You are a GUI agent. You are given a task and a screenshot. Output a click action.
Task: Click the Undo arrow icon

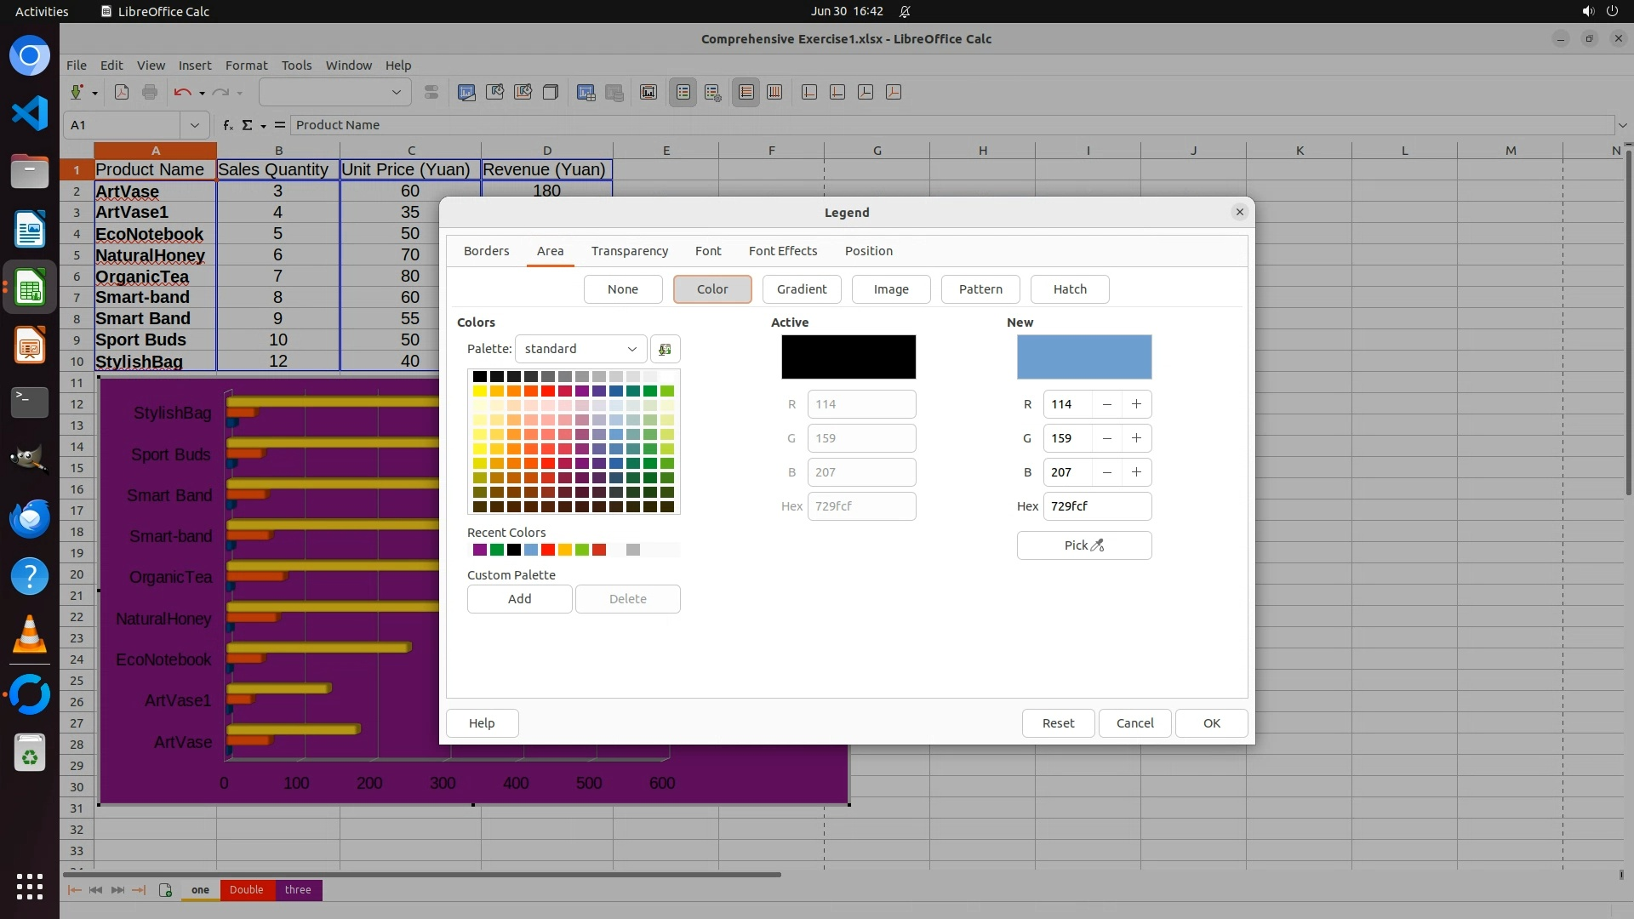click(x=182, y=93)
